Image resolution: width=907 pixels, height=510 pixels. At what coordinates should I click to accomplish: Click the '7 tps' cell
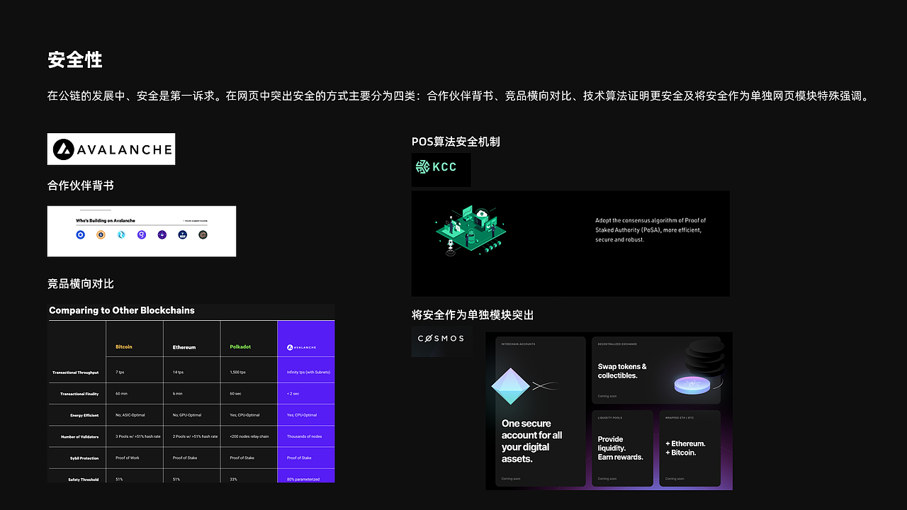(120, 372)
